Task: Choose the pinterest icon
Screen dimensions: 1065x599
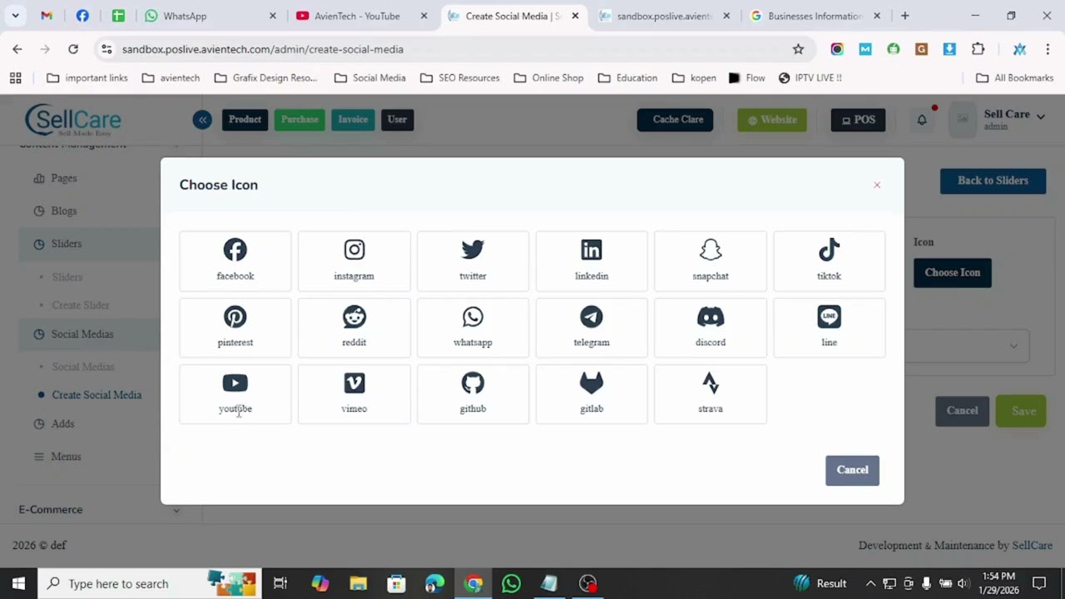Action: pyautogui.click(x=235, y=328)
